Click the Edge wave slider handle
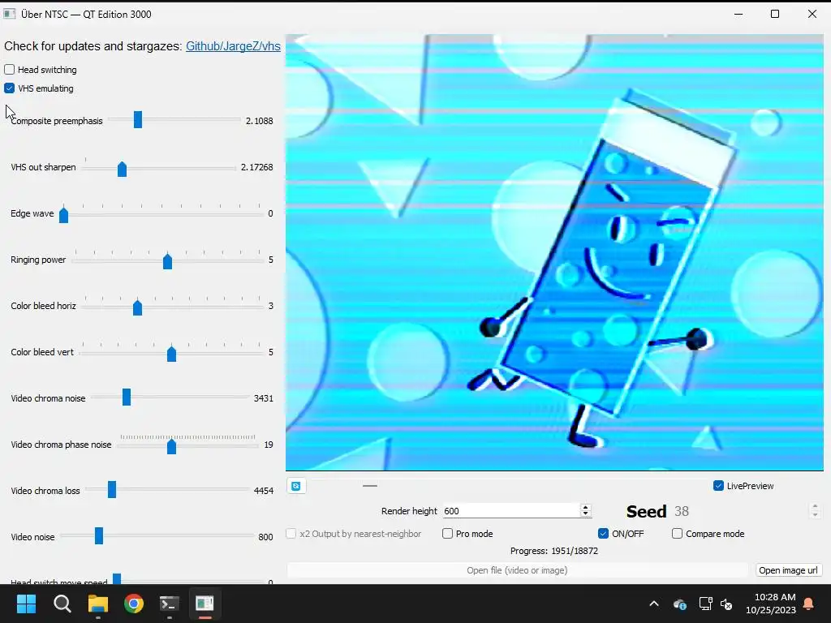831x623 pixels. (63, 214)
